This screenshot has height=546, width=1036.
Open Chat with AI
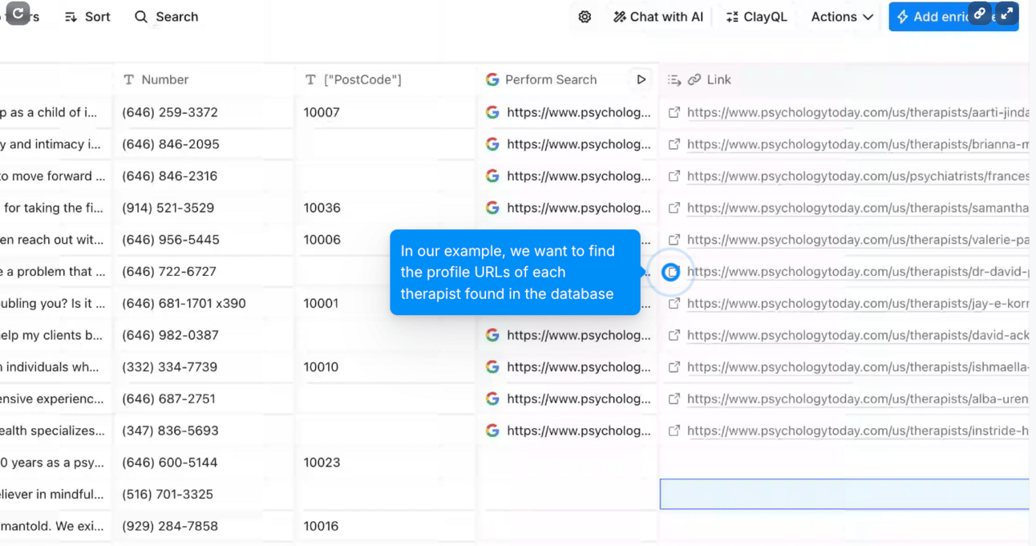tap(658, 17)
